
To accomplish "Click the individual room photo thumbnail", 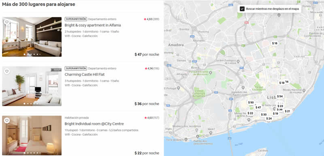I will tap(32, 135).
